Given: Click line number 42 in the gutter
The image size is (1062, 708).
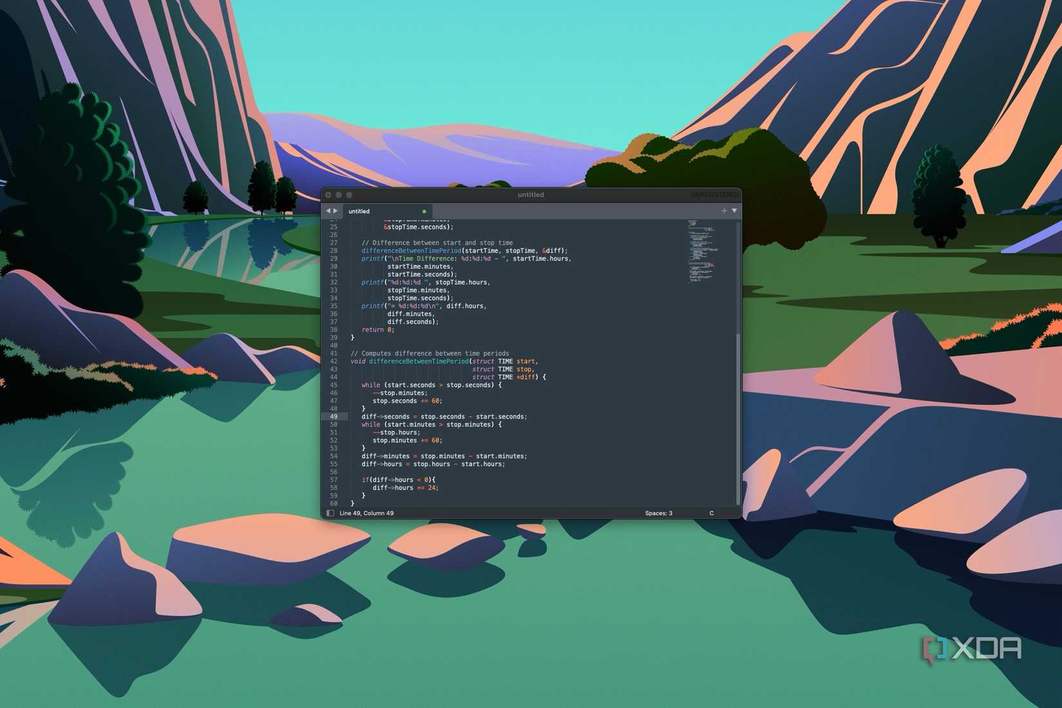Looking at the screenshot, I should coord(333,361).
